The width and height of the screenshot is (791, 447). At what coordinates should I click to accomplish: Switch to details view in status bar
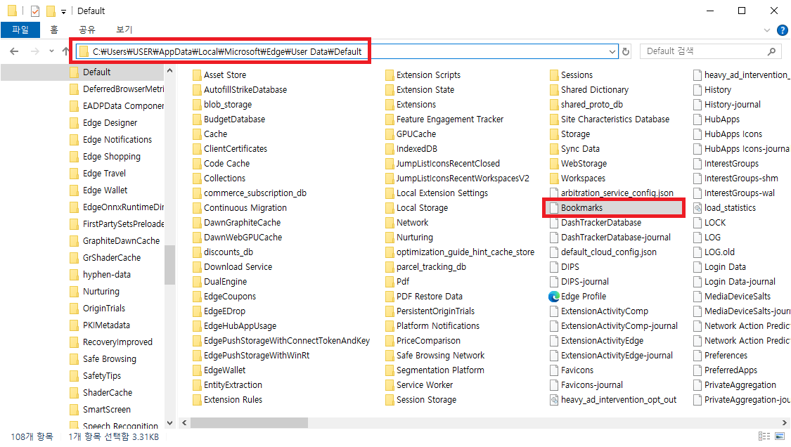pyautogui.click(x=764, y=436)
